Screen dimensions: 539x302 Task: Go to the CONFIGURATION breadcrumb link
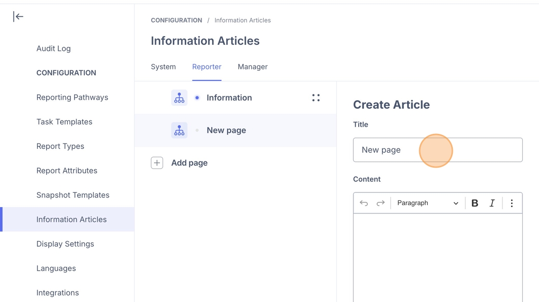(x=176, y=20)
